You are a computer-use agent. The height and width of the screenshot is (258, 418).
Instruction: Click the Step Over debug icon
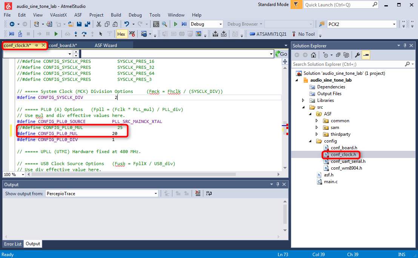pyautogui.click(x=84, y=34)
